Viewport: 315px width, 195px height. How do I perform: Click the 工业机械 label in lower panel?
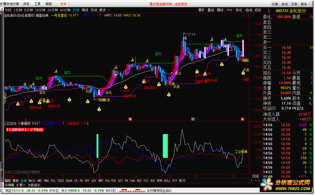(241, 152)
